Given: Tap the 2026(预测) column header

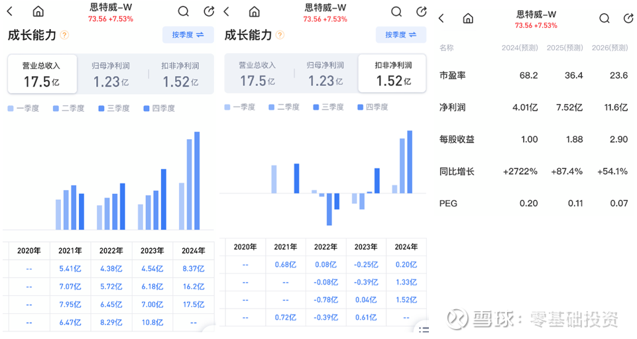Looking at the screenshot, I should [610, 48].
